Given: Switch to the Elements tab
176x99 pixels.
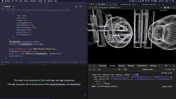Looking at the screenshot, I should click(103, 66).
